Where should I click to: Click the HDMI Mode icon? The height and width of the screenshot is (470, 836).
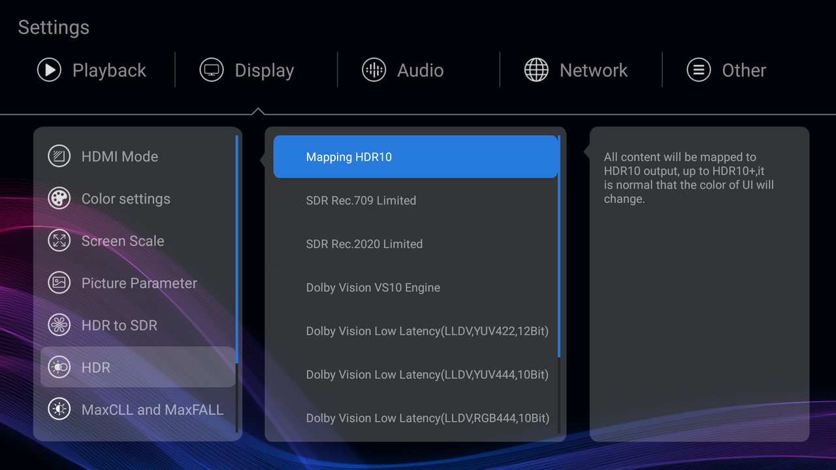(x=59, y=156)
